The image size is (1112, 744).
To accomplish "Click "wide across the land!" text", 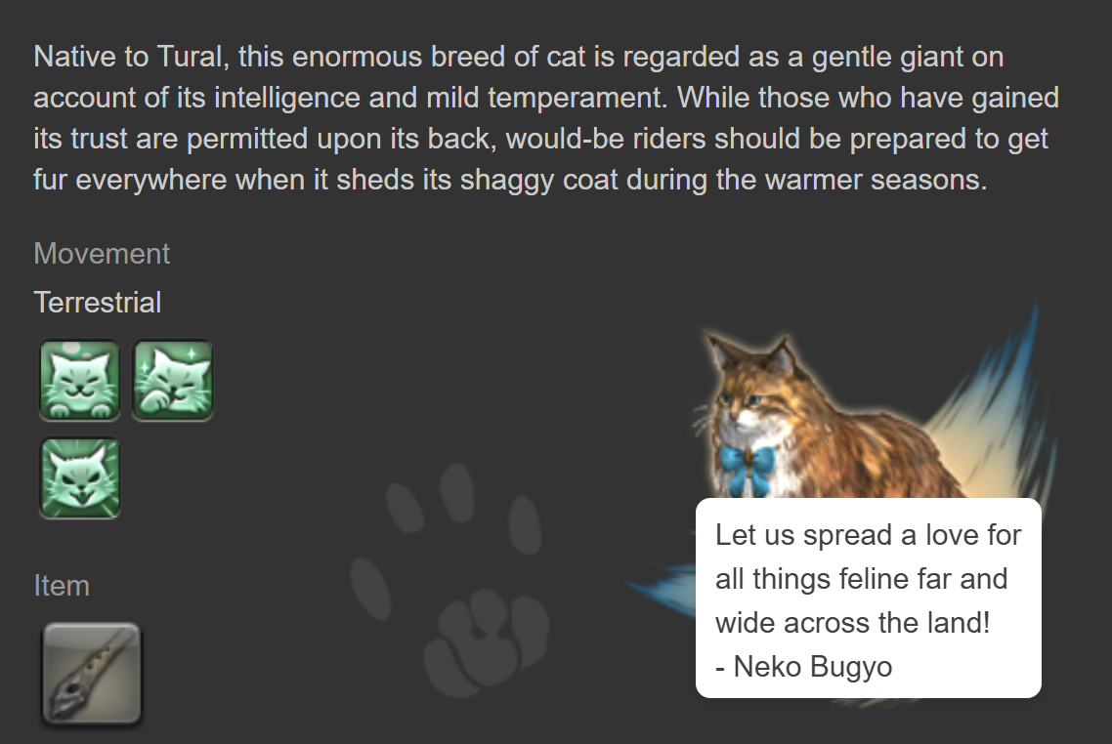I will pyautogui.click(x=852, y=623).
